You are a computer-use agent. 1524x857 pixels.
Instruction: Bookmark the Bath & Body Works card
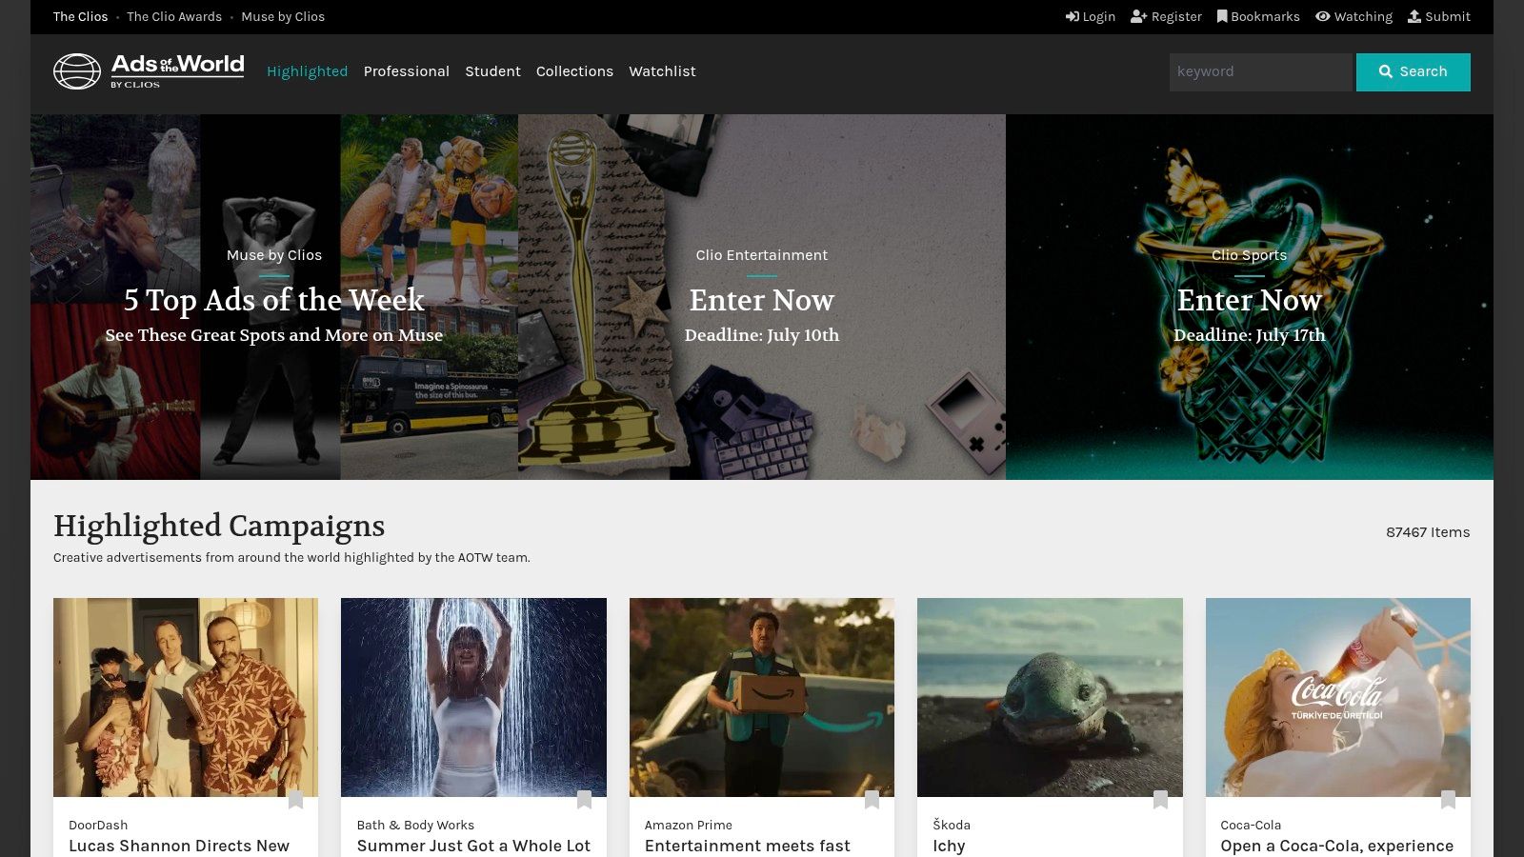click(x=584, y=800)
